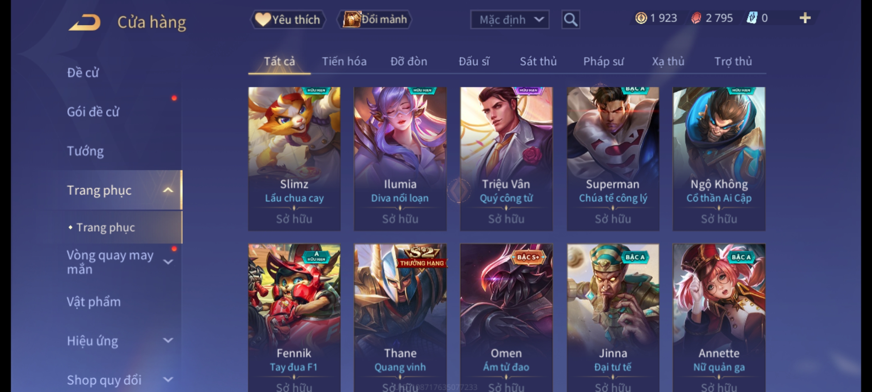Open the search magnifier icon
This screenshot has width=872, height=392.
570,20
